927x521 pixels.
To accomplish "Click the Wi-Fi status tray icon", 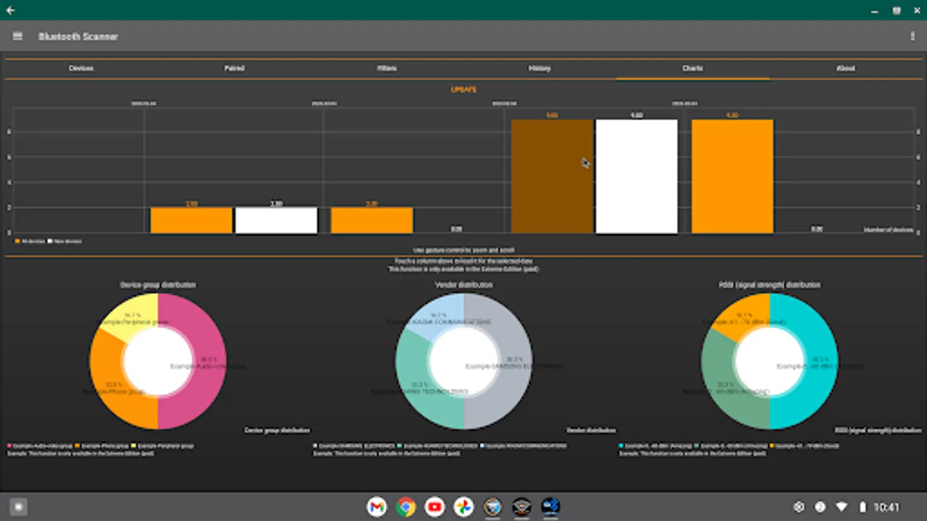I will (x=841, y=507).
